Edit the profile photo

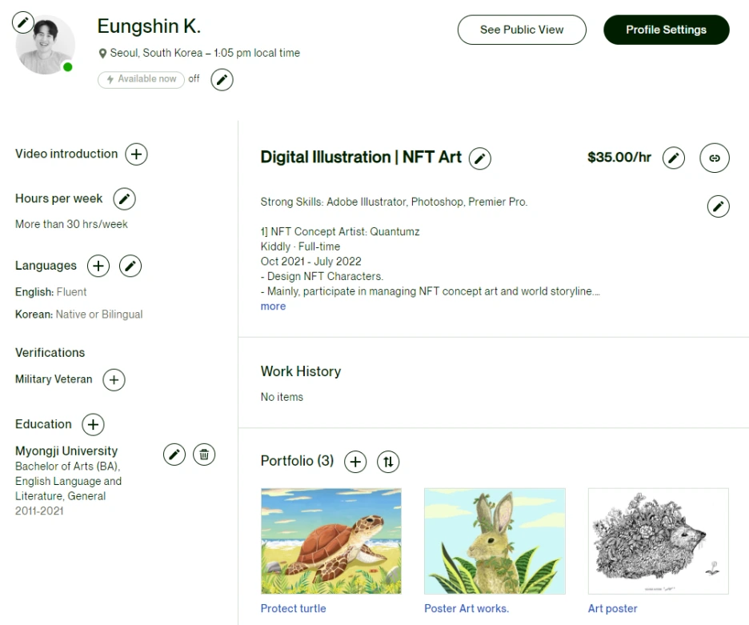coord(24,22)
